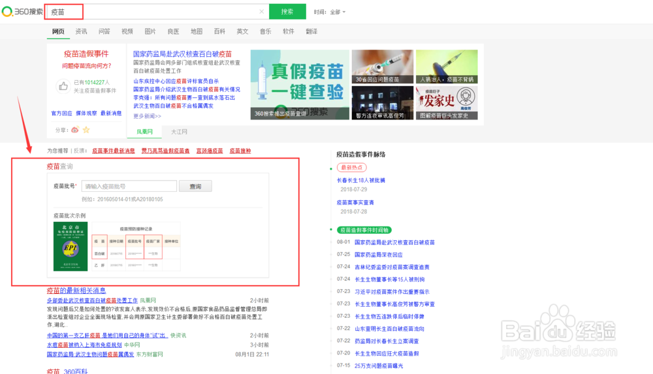Open 药监局对长春长生立案调查 timeline item
Screen dimensions: 653x374
(x=387, y=341)
